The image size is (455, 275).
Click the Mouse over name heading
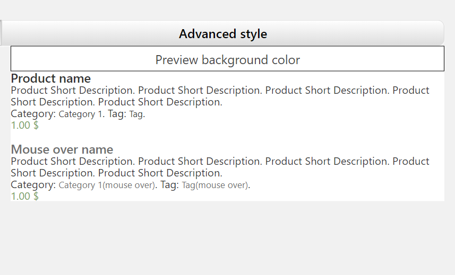(62, 149)
